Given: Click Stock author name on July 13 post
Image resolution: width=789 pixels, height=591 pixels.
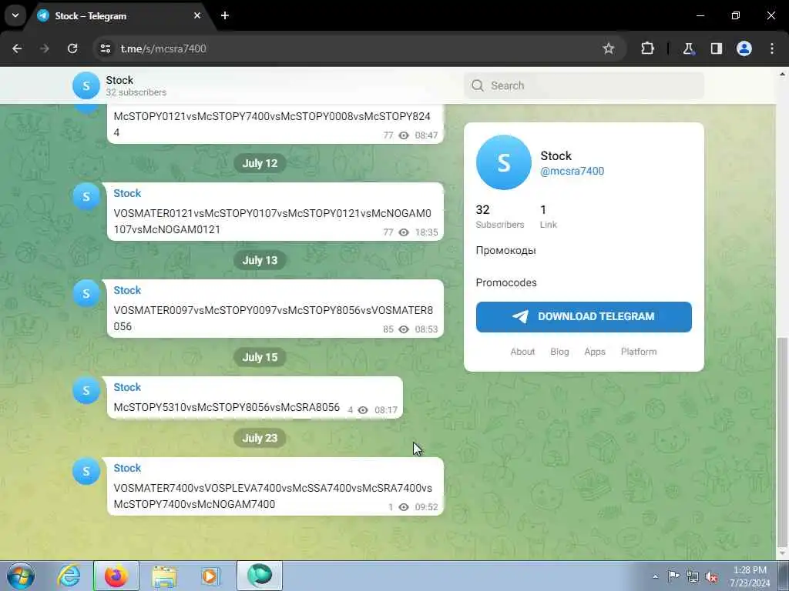Looking at the screenshot, I should tap(127, 290).
